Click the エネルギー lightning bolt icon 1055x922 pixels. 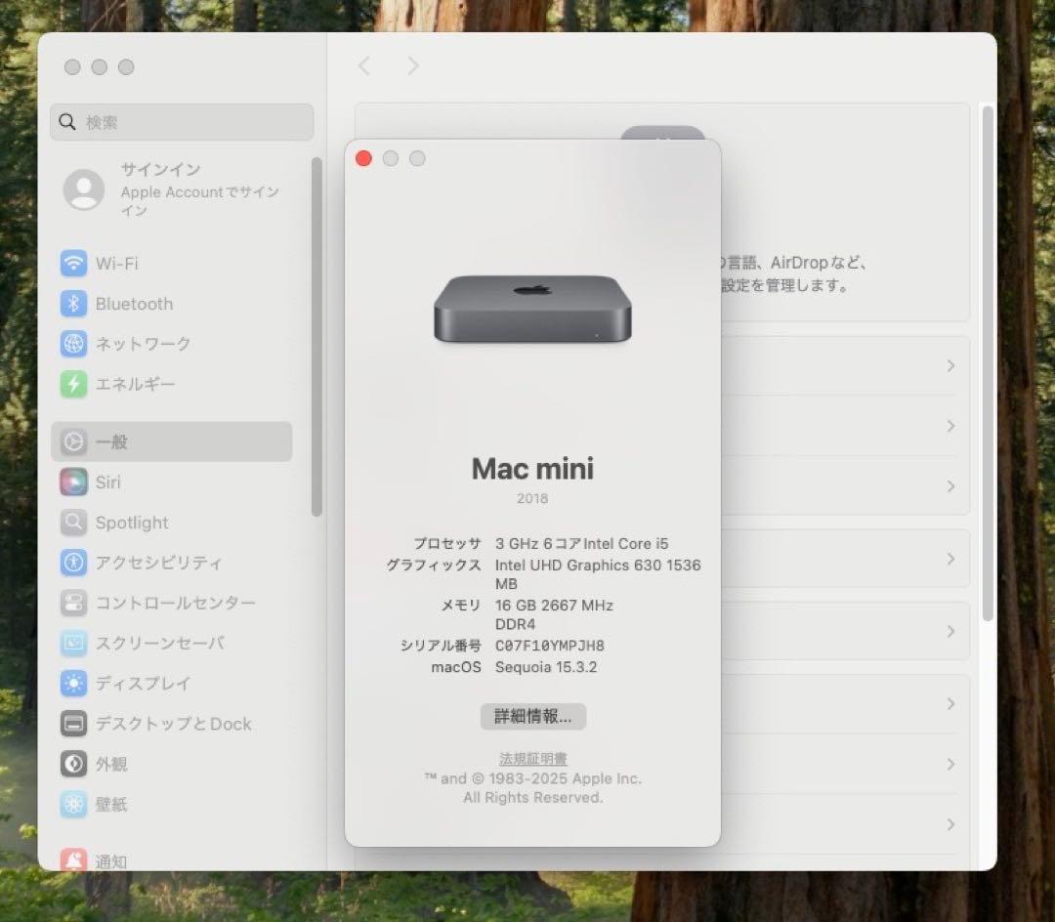tap(73, 384)
